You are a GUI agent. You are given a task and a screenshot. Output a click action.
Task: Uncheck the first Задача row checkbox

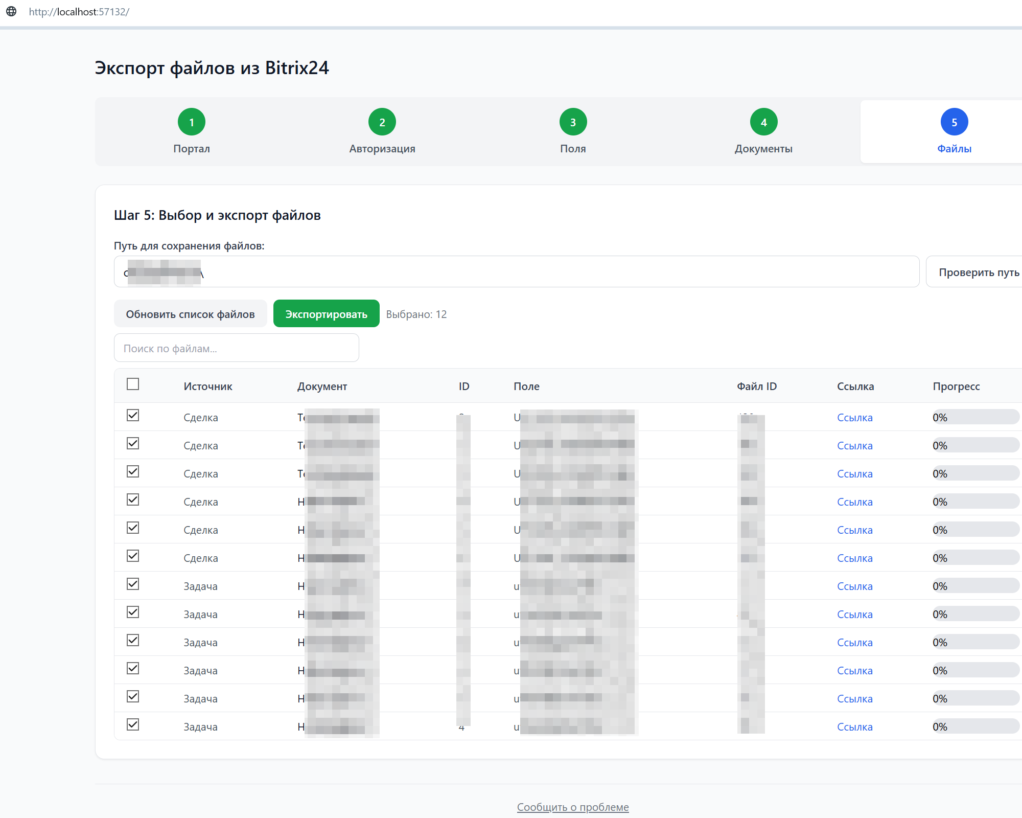click(x=133, y=584)
